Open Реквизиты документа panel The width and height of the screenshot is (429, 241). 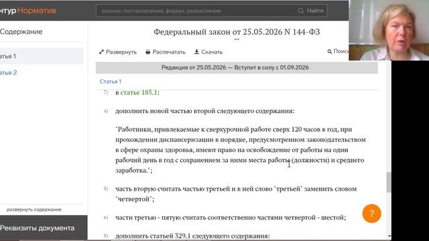point(44,228)
